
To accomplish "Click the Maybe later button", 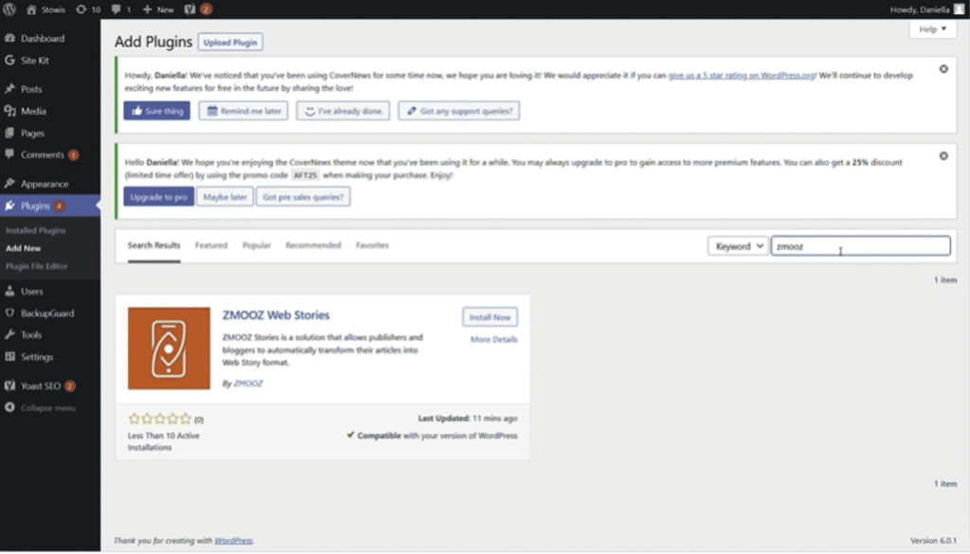I will tap(225, 197).
